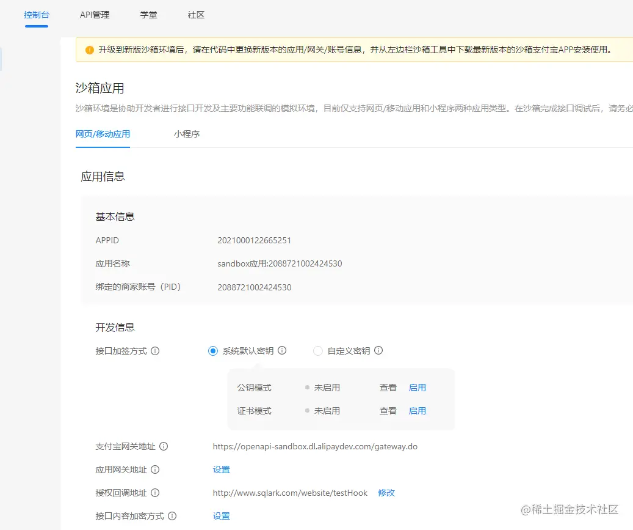Screen dimensions: 633x530
Task: Click the 公钥模式 label
Action: coord(255,388)
